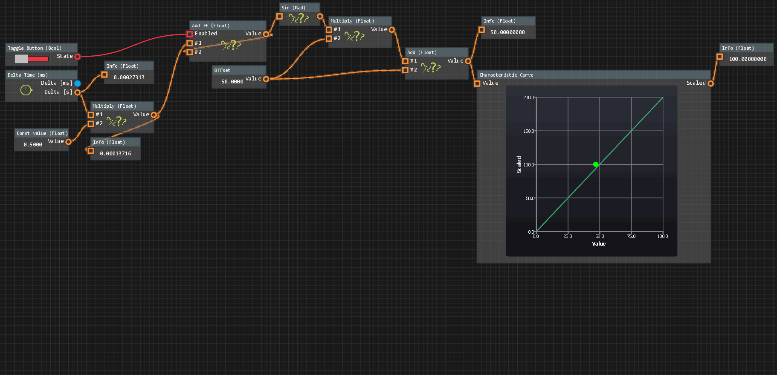Flip the Toggle Button (Bool) switch
The width and height of the screenshot is (777, 375).
point(31,59)
